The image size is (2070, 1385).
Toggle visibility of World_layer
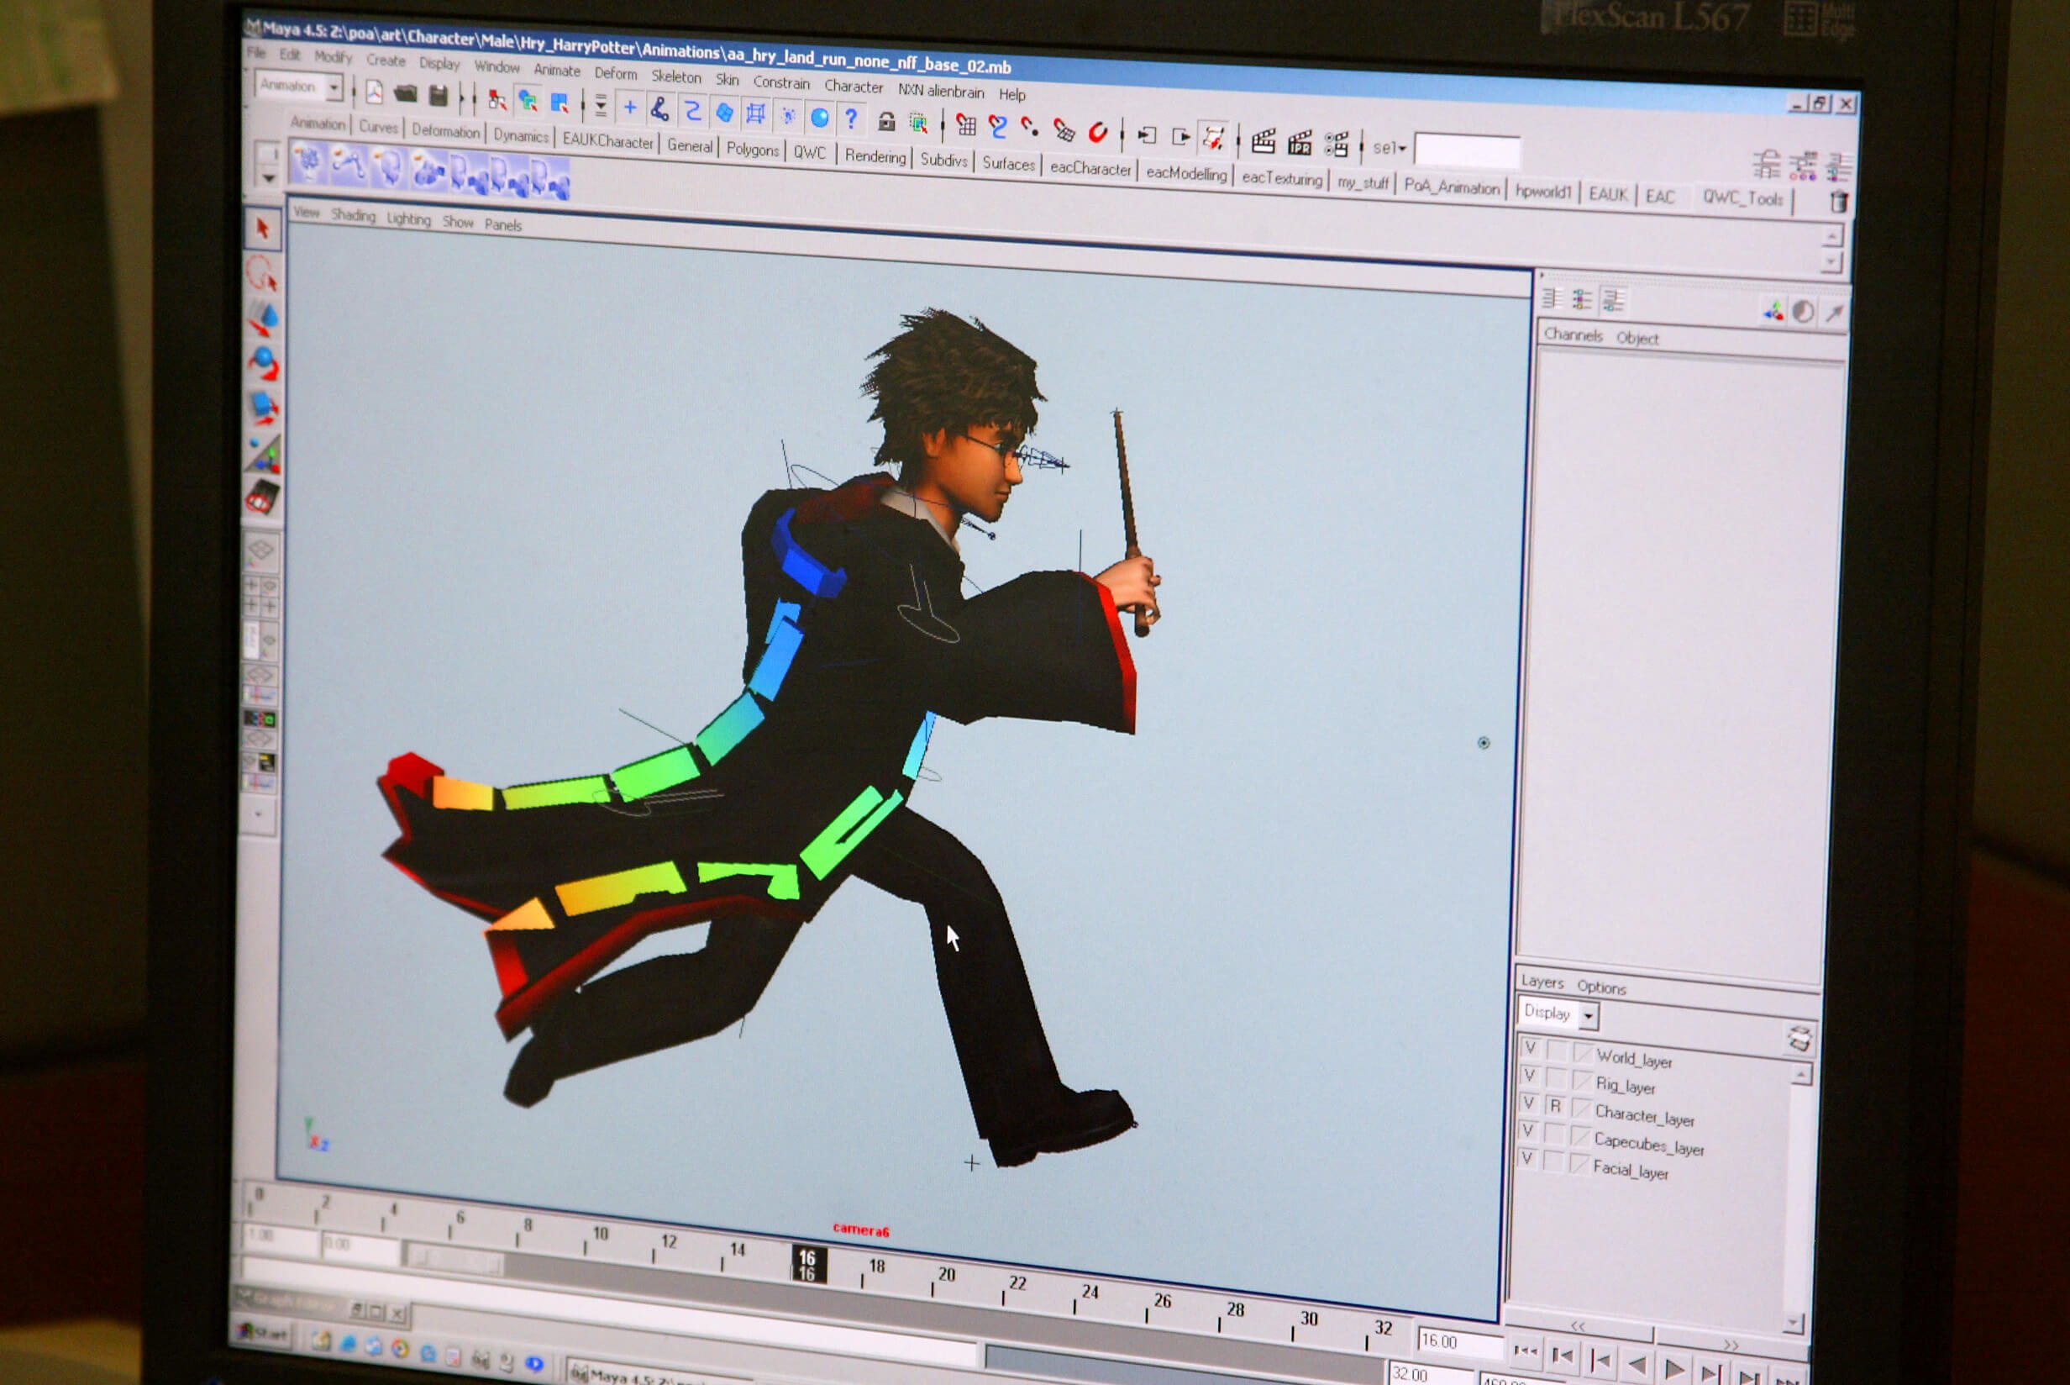(1531, 1049)
